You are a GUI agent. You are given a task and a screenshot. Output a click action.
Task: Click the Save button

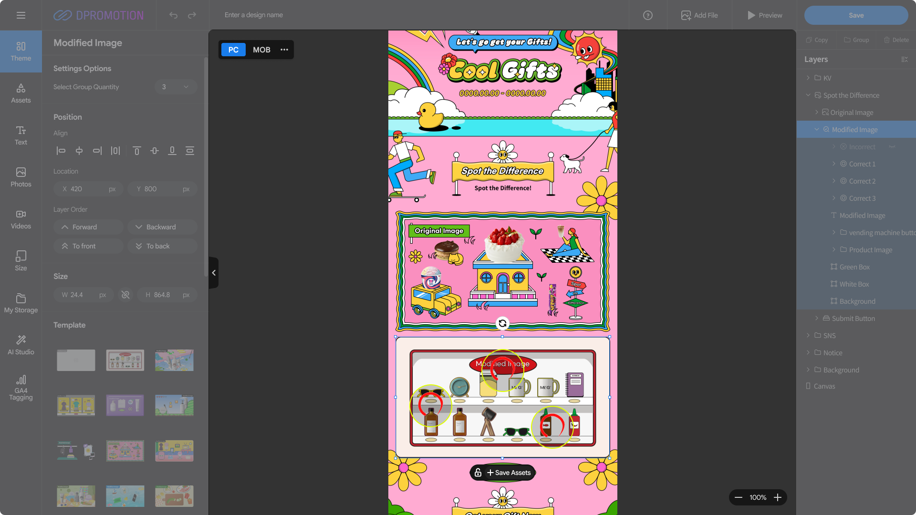tap(856, 15)
